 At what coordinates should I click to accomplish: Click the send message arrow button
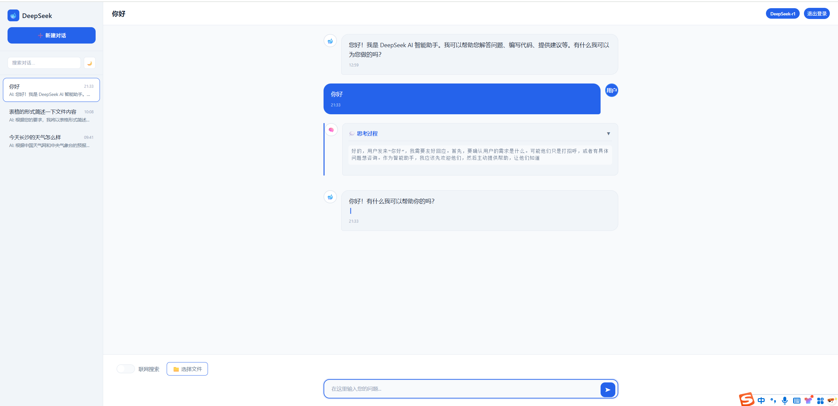click(608, 390)
